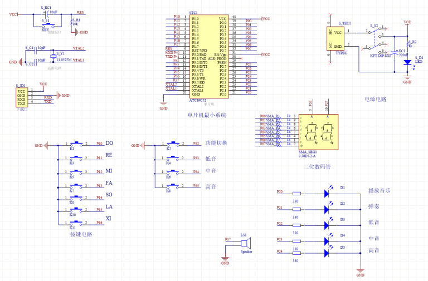This screenshot has height=281, width=428.
Task: Click the S_S2 power switch symbol
Action: (376, 40)
